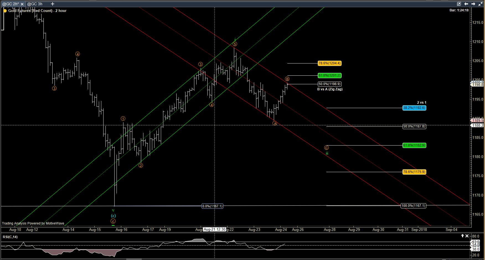Select the 78.6%(1204.4) orange Fibonacci label
The width and height of the screenshot is (485, 260).
[329, 63]
